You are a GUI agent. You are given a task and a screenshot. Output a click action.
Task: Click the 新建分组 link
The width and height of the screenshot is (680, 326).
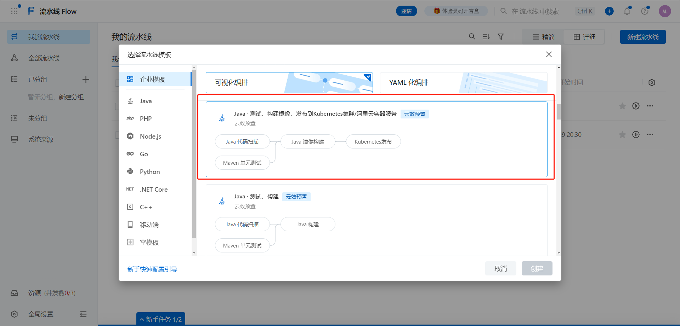coord(71,97)
